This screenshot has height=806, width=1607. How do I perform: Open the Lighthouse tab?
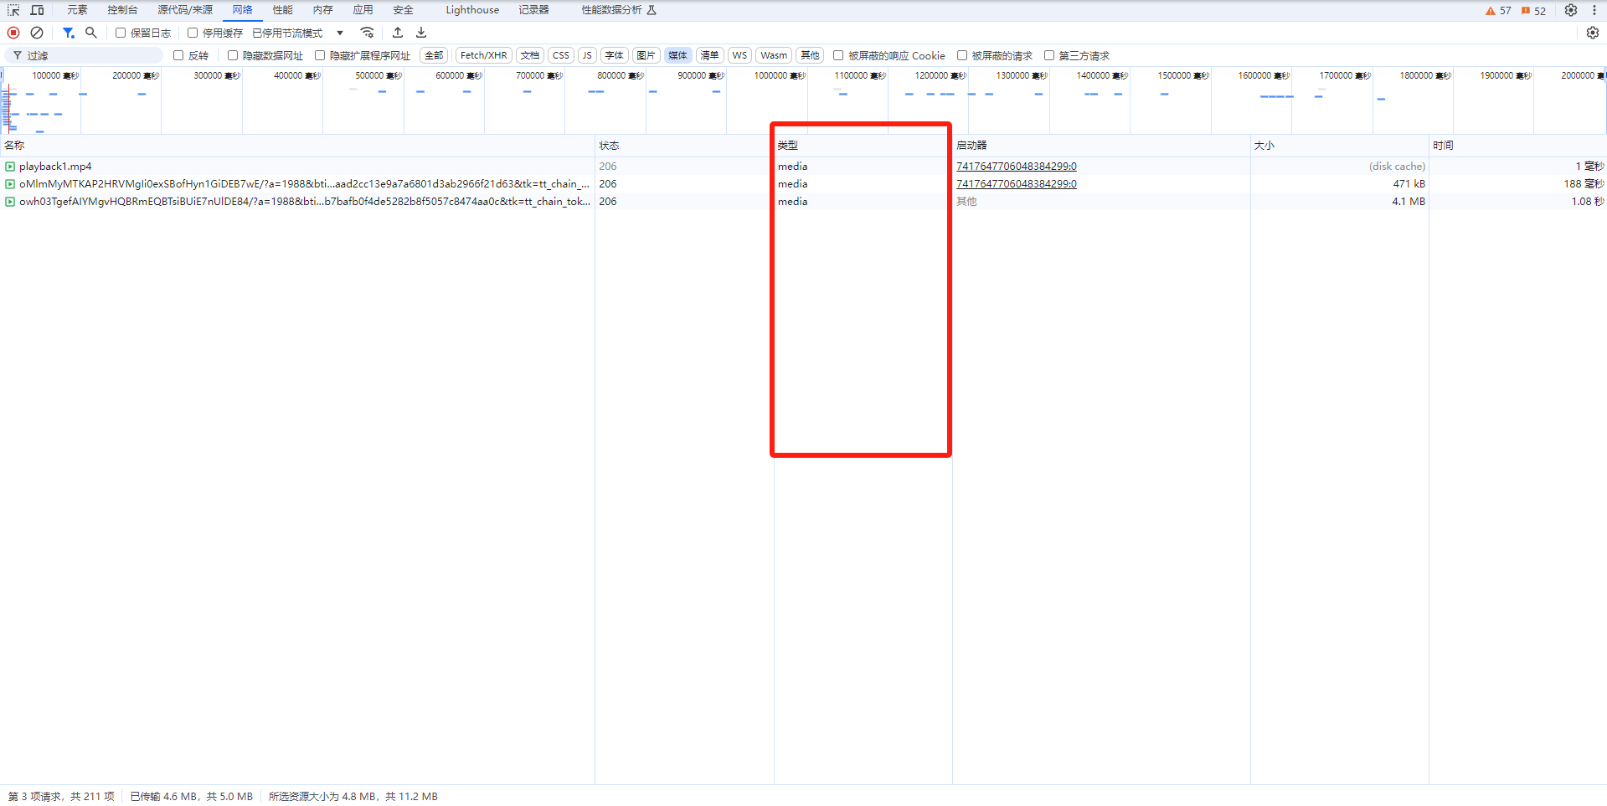(471, 10)
